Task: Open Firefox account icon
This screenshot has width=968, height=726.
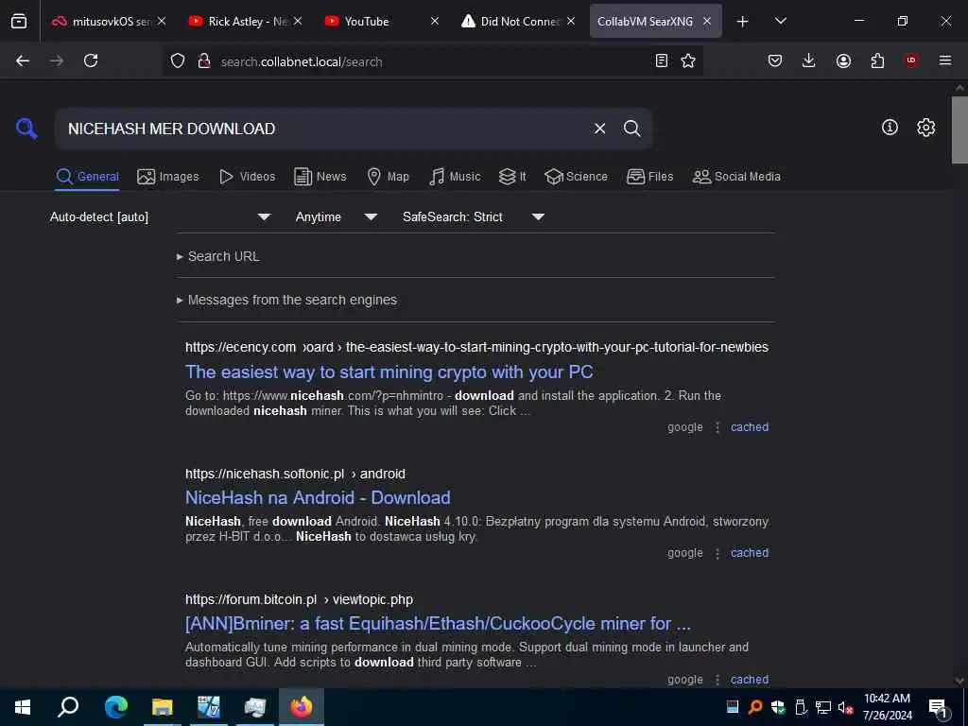Action: coord(843,60)
